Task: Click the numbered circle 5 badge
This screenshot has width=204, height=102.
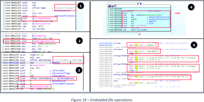Action: 194,45
